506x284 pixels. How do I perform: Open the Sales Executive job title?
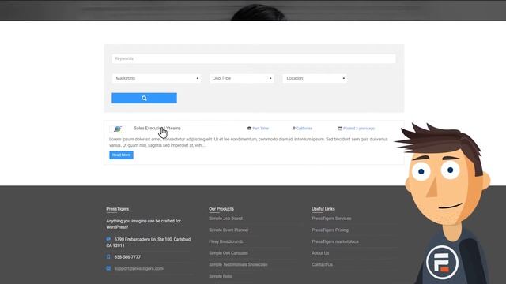tap(157, 128)
